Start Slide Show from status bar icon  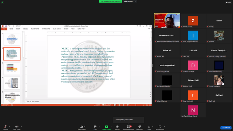coord(128,105)
